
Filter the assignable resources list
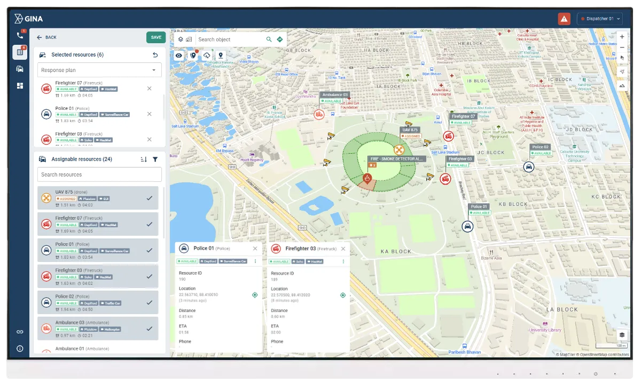click(x=155, y=159)
